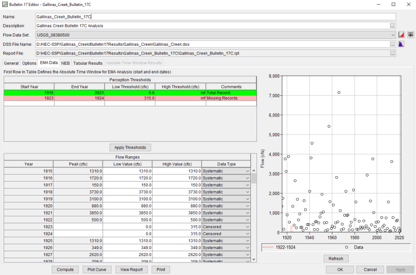Viewport: 416px width, 275px height.
Task: Click the Name input field
Action: coord(215,17)
